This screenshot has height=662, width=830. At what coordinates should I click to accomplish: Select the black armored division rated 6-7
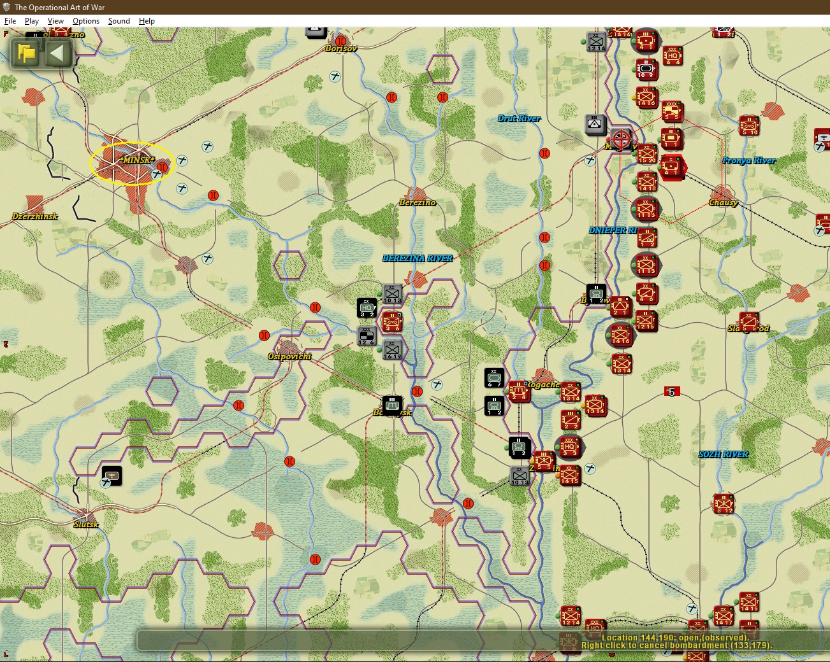(x=494, y=377)
